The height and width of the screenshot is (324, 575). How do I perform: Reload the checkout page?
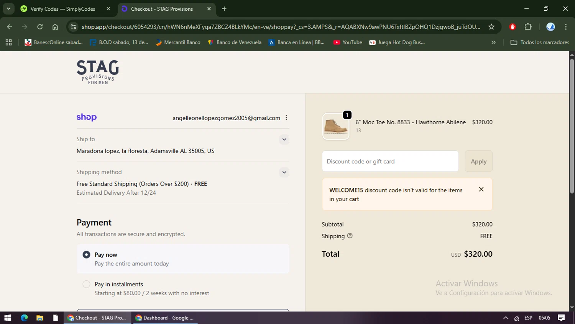tap(40, 27)
